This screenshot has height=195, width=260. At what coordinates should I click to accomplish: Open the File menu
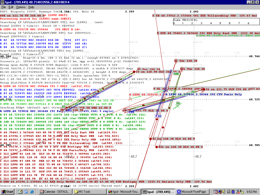4,7
